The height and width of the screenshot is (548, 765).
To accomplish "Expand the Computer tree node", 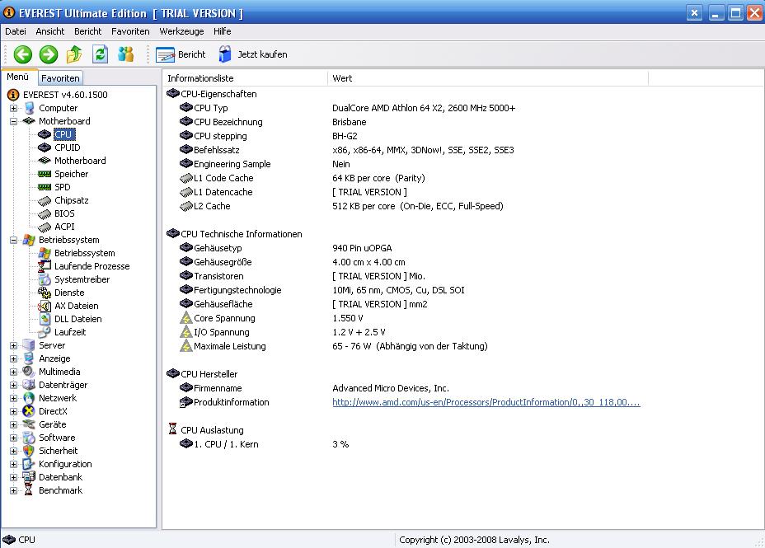I will [x=14, y=108].
